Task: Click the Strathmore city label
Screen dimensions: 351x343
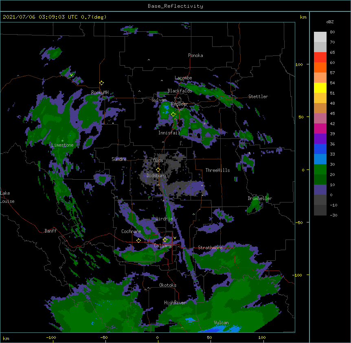Action: coord(210,248)
